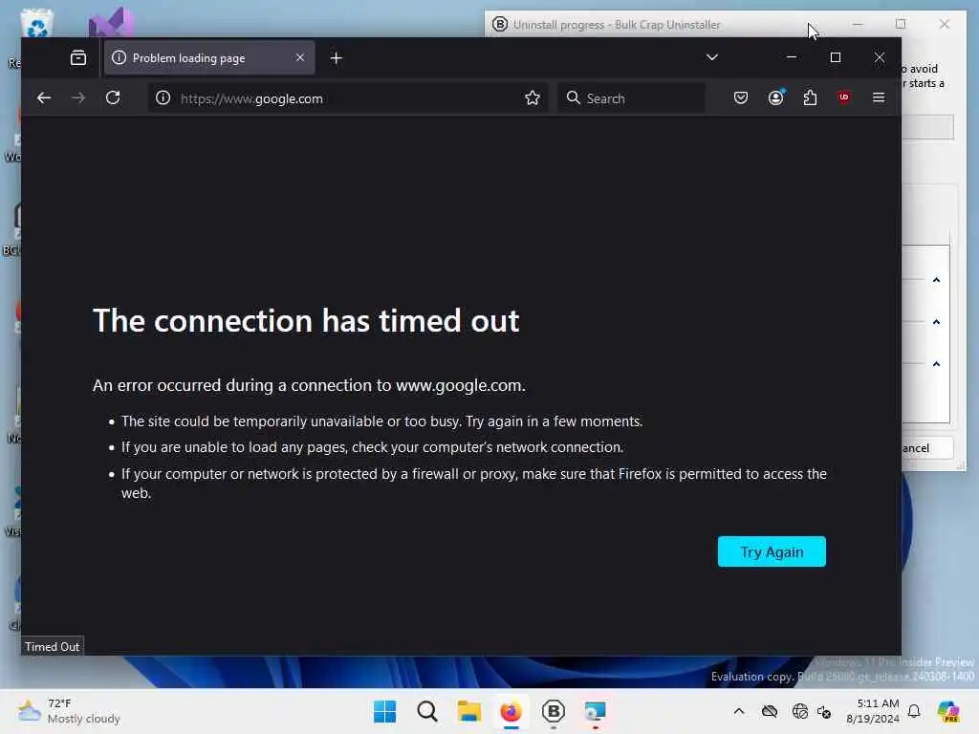Bookmark this page with the star icon

tap(533, 98)
